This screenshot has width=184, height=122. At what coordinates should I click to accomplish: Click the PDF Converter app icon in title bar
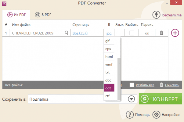[x=4, y=3]
